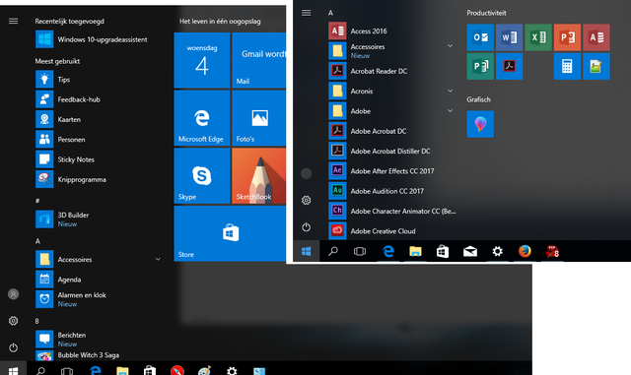This screenshot has height=375, width=631.
Task: Open the Access tile under Productiviteit
Action: [596, 37]
